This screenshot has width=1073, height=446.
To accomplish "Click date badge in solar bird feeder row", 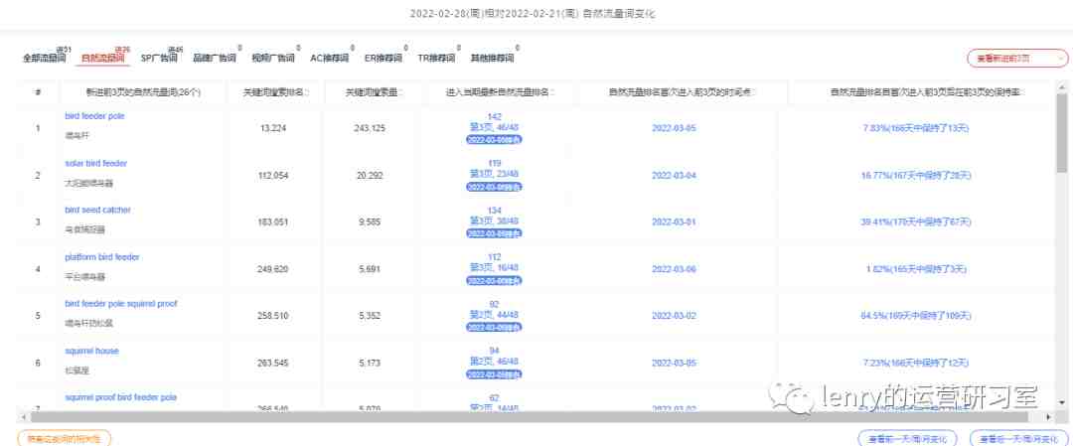I will [x=494, y=187].
